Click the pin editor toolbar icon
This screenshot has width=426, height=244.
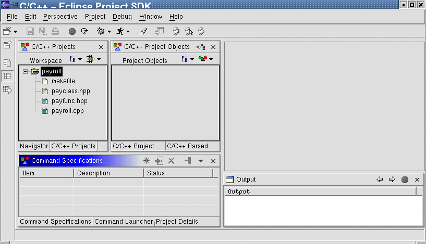tap(160, 31)
